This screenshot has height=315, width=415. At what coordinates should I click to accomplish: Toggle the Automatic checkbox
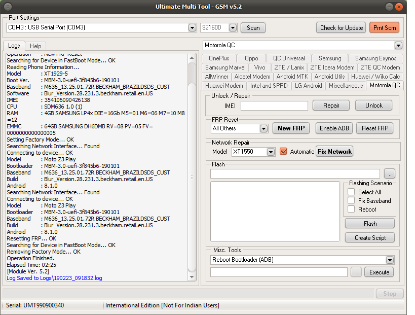(283, 152)
